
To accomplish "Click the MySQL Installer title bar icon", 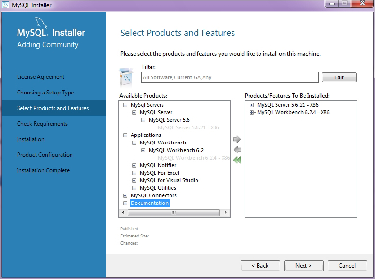I will pos(6,5).
